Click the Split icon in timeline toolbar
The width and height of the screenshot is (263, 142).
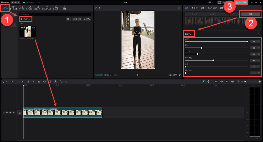[23, 82]
